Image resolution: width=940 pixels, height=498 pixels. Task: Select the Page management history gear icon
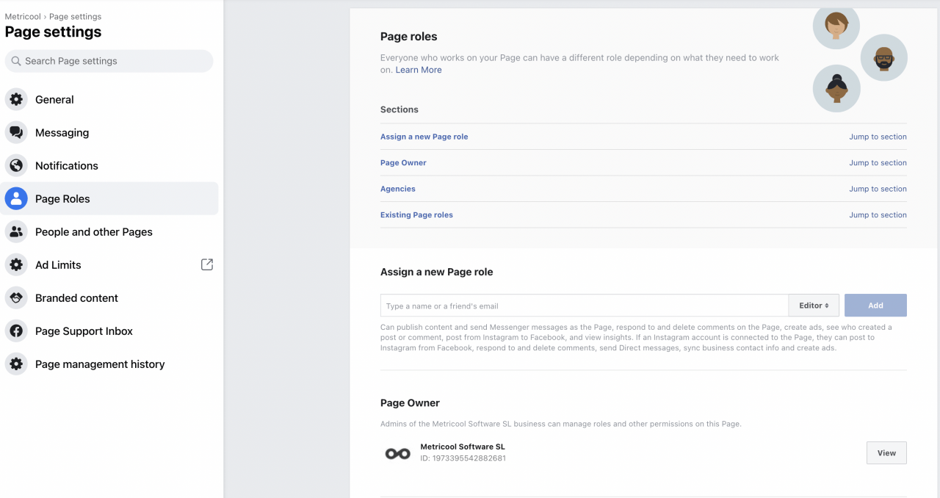pyautogui.click(x=16, y=364)
